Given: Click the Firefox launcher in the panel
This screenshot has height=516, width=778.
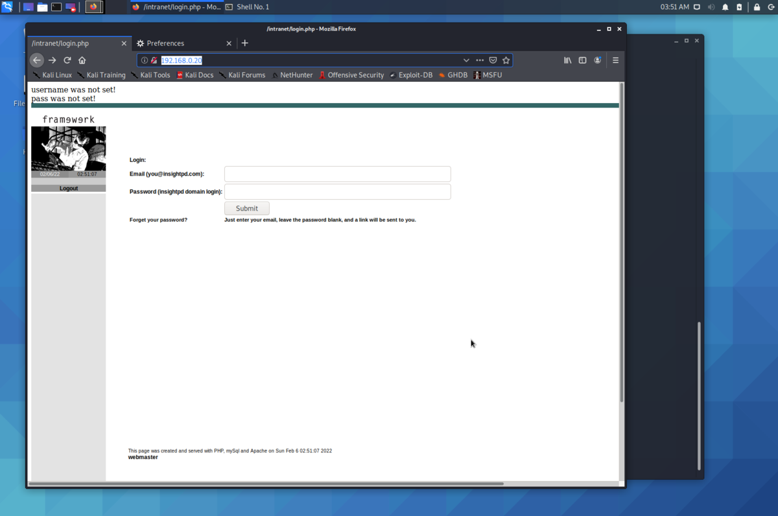Looking at the screenshot, I should coord(93,7).
